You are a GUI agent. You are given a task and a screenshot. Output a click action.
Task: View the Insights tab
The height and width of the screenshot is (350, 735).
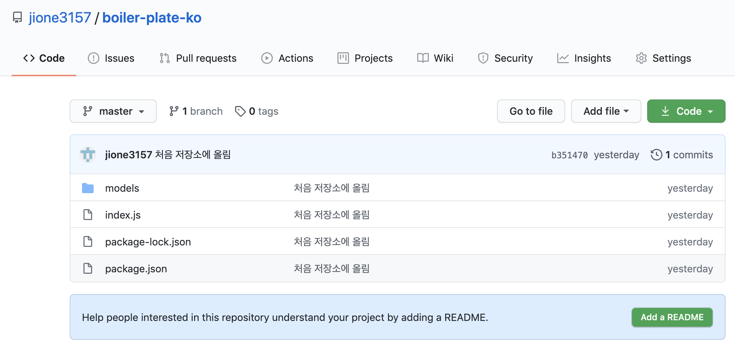click(x=584, y=58)
